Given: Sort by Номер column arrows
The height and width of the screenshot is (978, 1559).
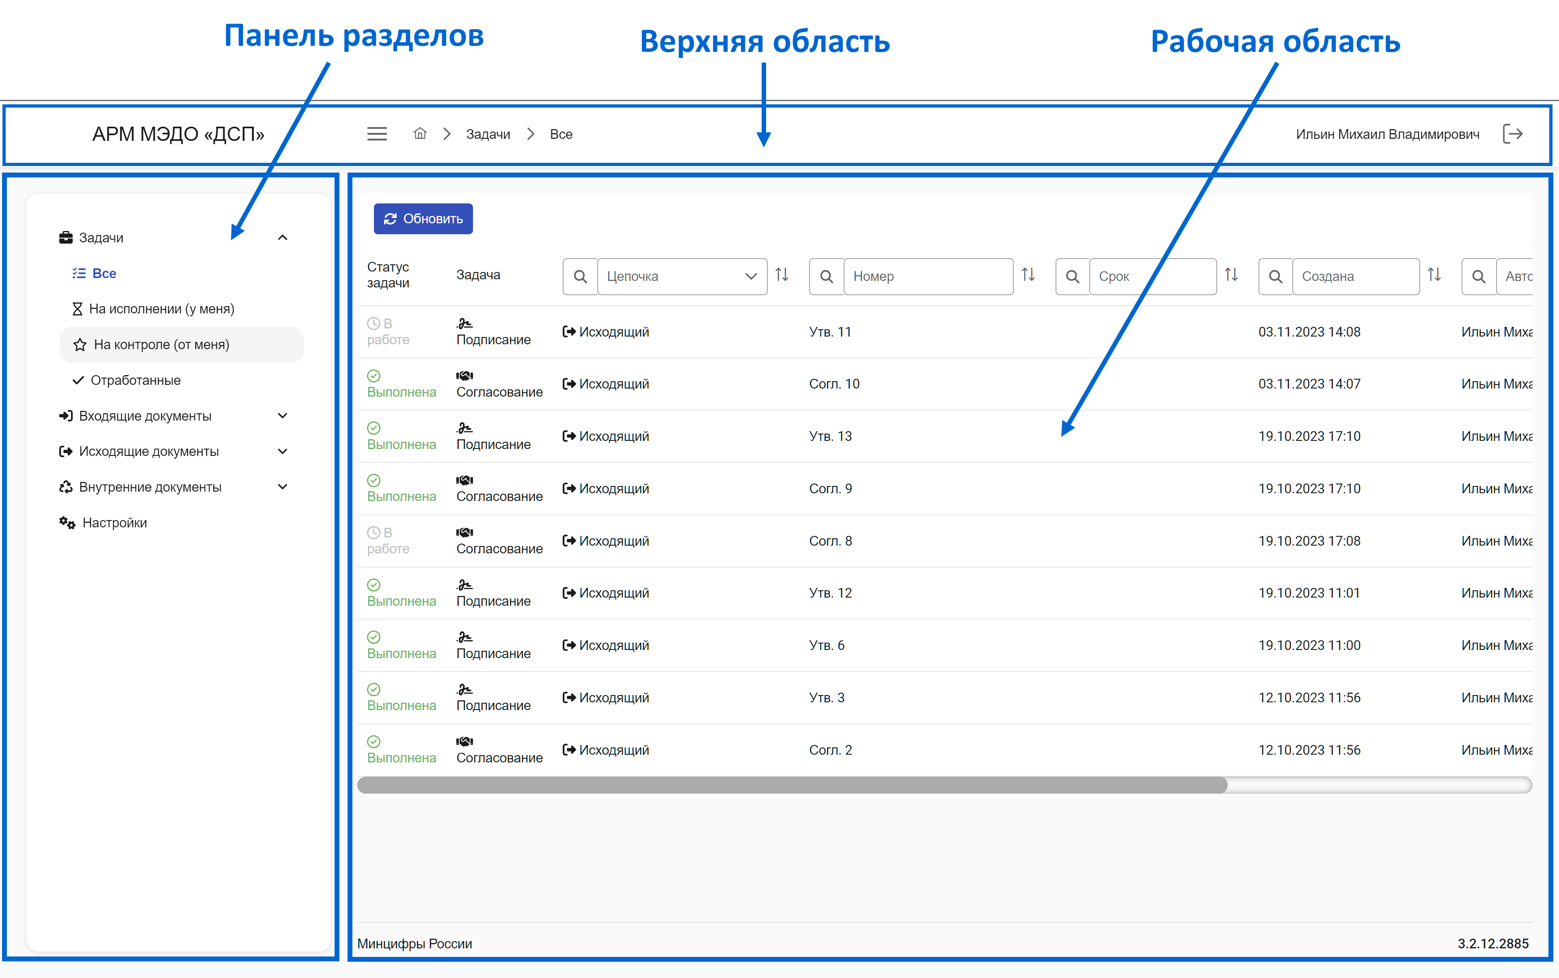Looking at the screenshot, I should [1028, 275].
